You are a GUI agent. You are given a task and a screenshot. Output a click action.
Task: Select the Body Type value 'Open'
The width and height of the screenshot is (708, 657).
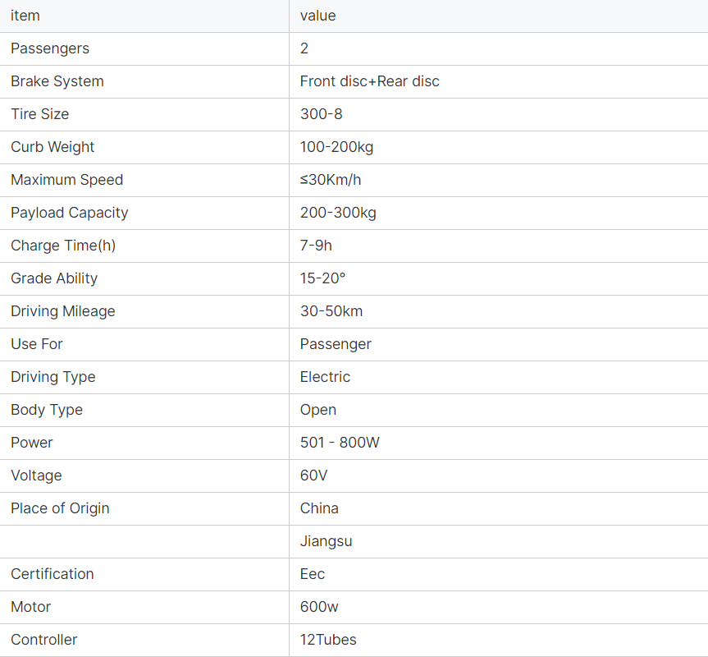318,410
